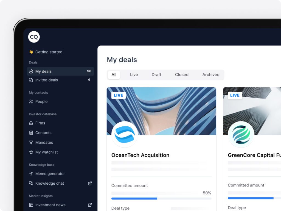Viewport: 281px width, 211px height.
Task: Click the waving hand Getting started icon
Action: (31, 52)
